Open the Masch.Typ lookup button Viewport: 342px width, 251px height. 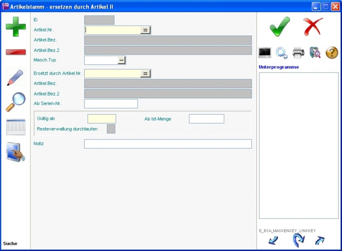(x=121, y=61)
